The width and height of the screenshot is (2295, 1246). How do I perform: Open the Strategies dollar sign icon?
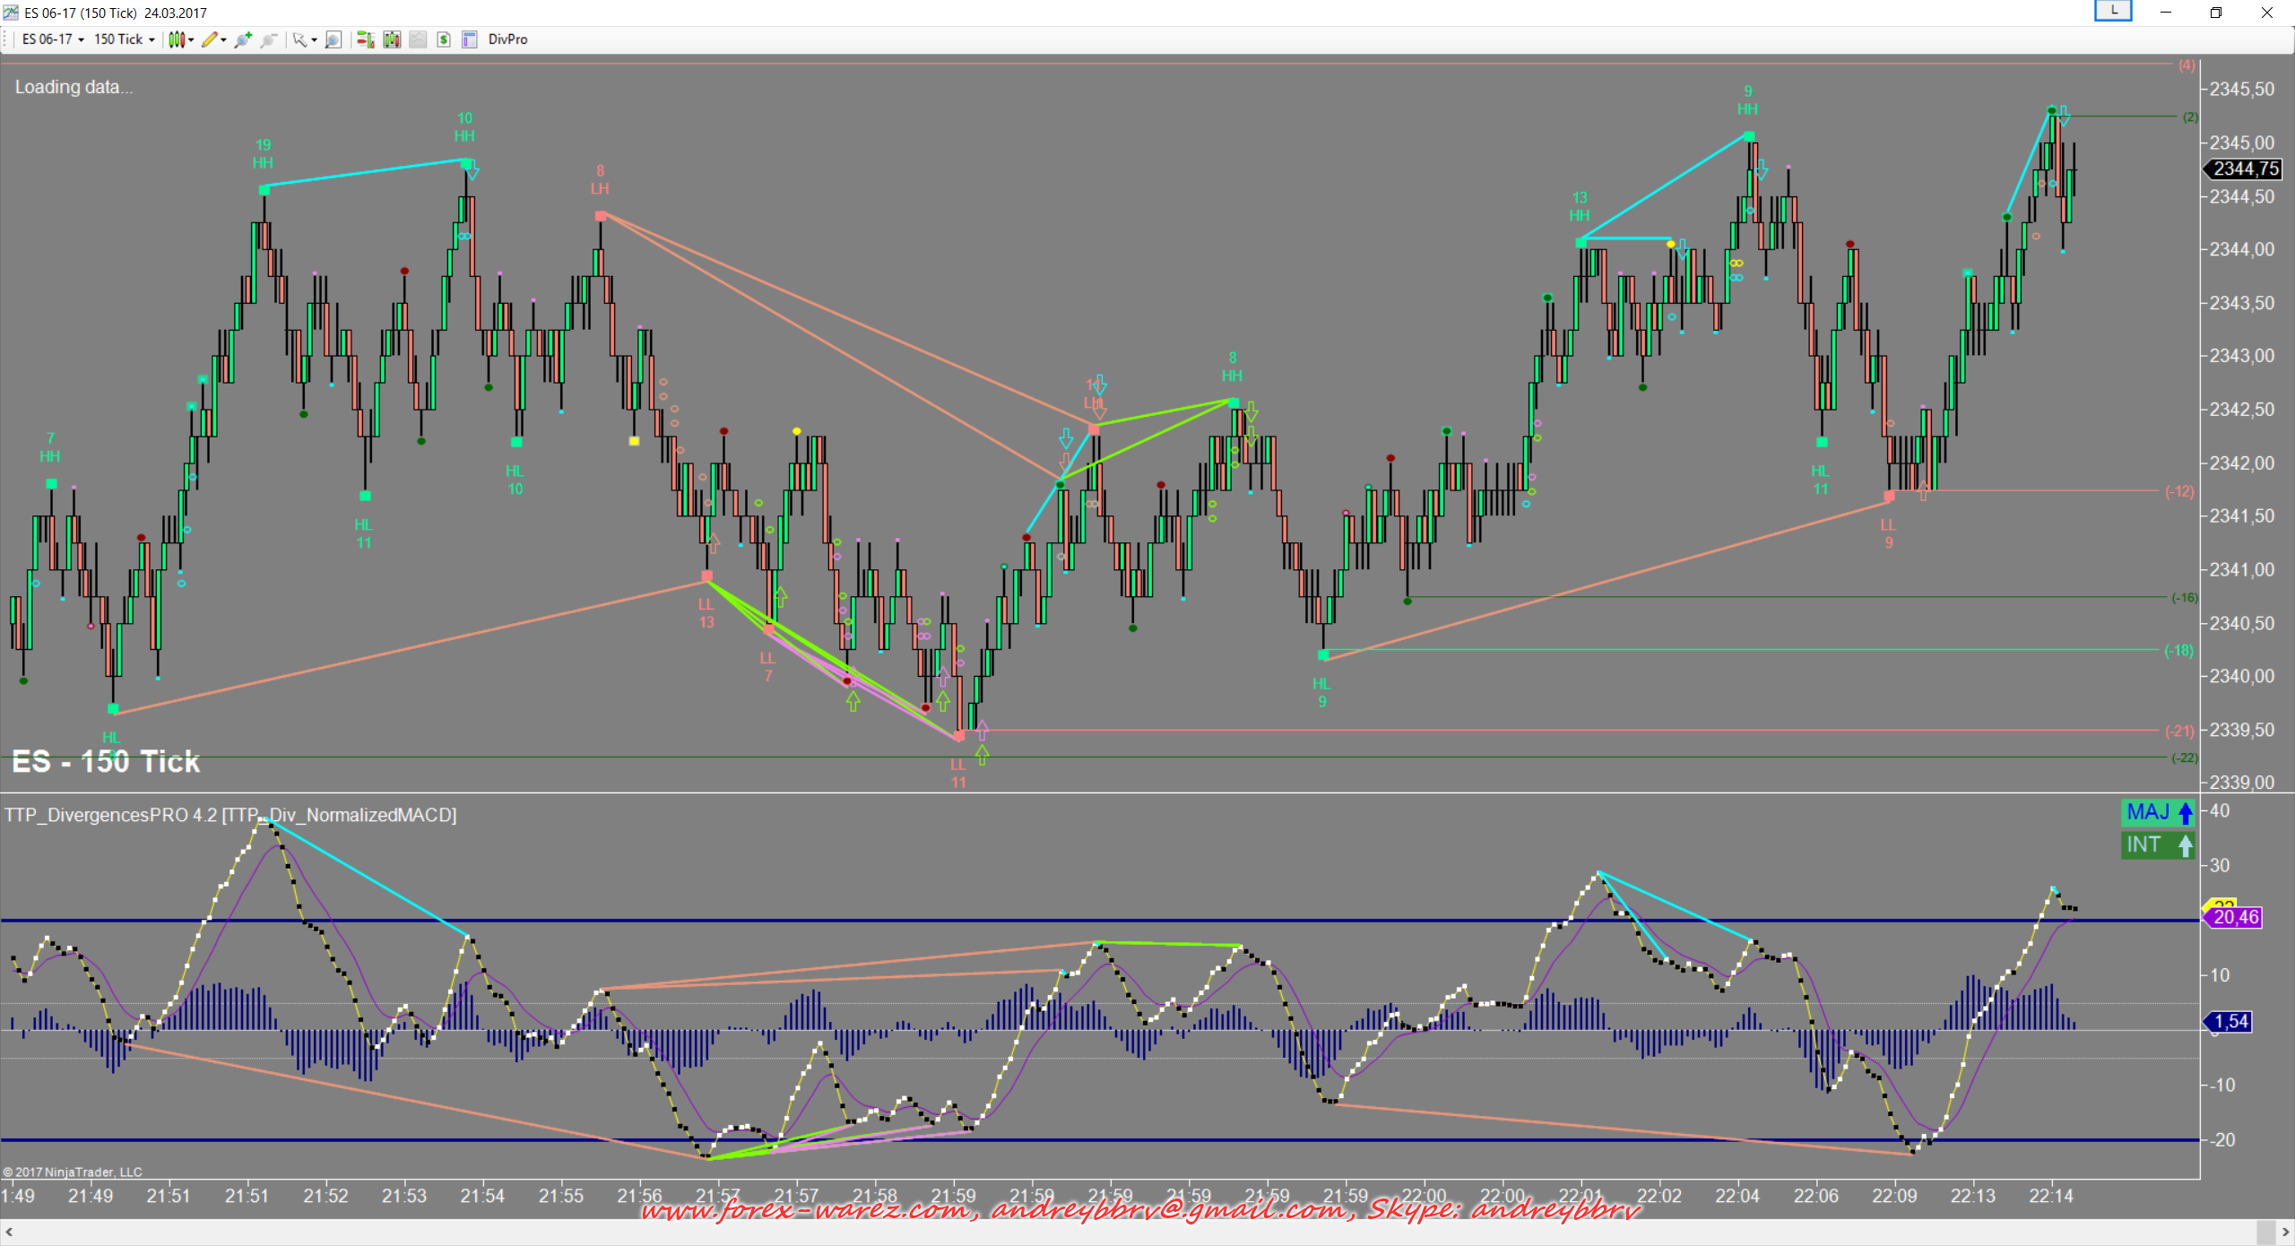444,39
